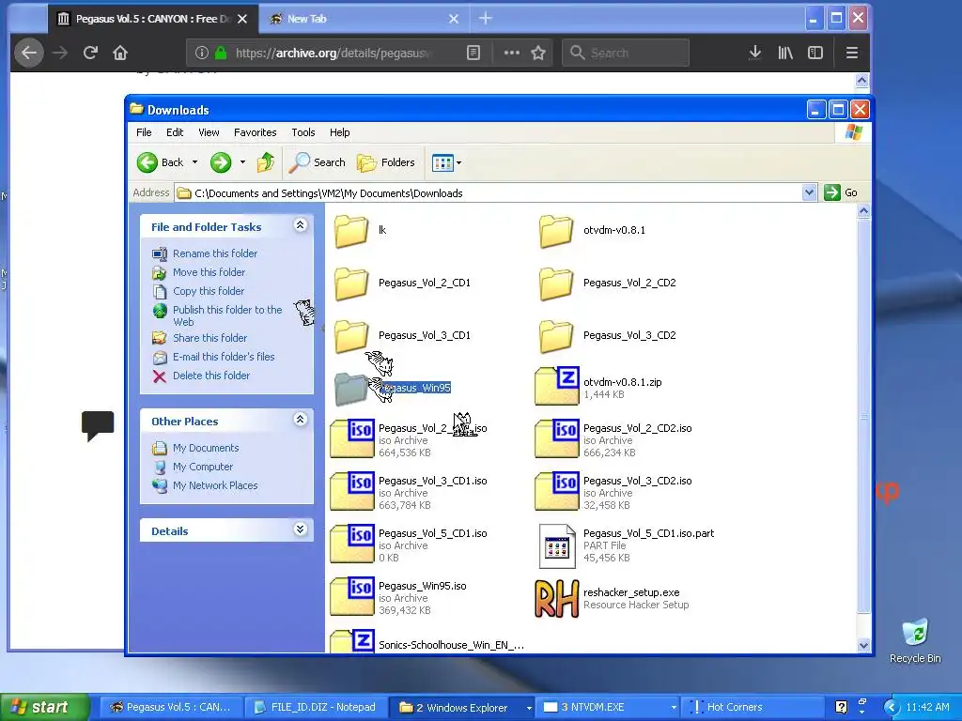
Task: Click the Views toolbar button
Action: click(442, 162)
